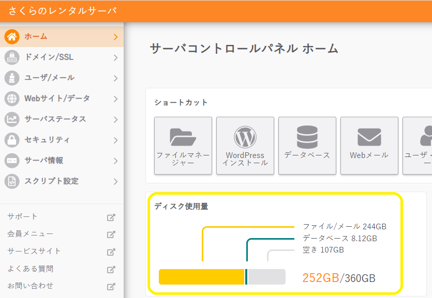Click the /360GB total capacity value
This screenshot has height=298, width=432.
[x=357, y=278]
